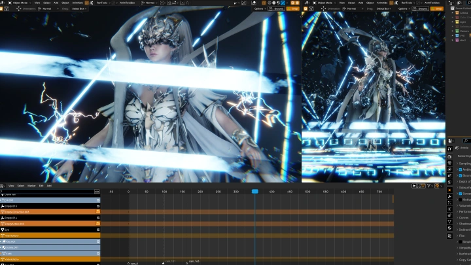The width and height of the screenshot is (471, 265).
Task: Select rendered shading mode in left viewport
Action: [x=283, y=3]
